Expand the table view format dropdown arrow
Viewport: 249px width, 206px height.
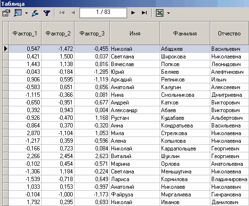pos(26,13)
